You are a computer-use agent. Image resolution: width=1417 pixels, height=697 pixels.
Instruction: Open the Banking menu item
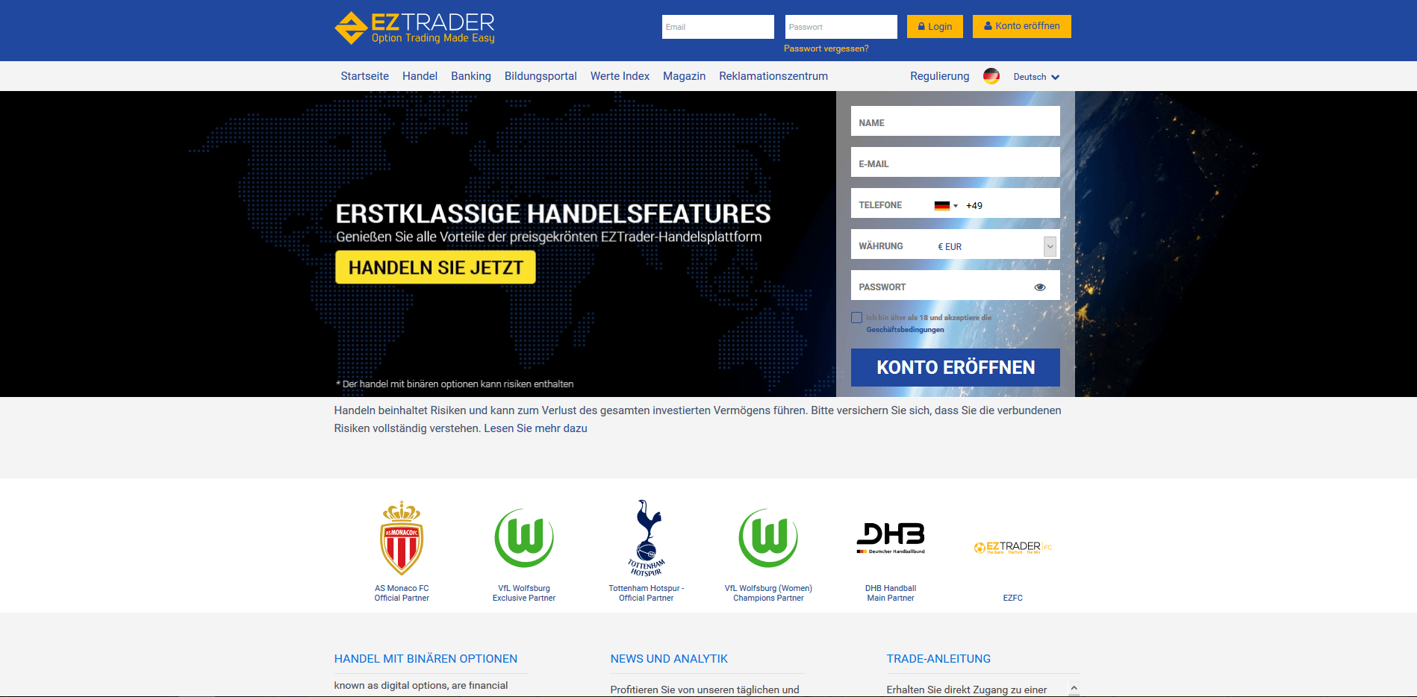click(x=471, y=76)
